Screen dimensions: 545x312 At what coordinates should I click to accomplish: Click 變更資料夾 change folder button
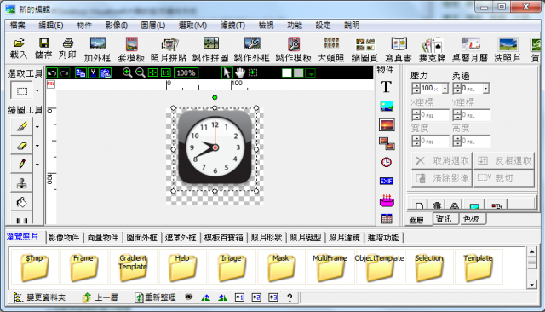click(39, 298)
